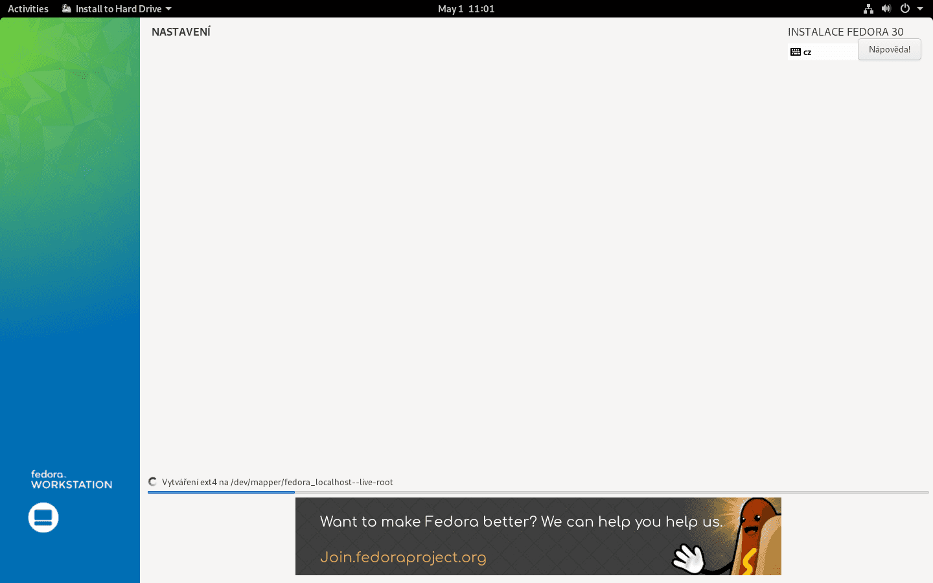This screenshot has height=583, width=933.
Task: Open the Join.fedoraproject.org link
Action: pyautogui.click(x=402, y=556)
